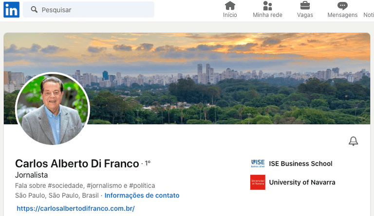Focus the Pesquisar search field
The image size is (374, 216).
(89, 10)
